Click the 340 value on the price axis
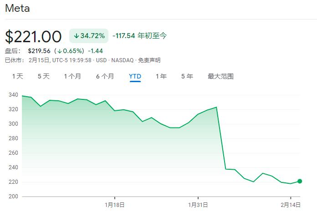The width and height of the screenshot is (317, 211). tap(13, 95)
